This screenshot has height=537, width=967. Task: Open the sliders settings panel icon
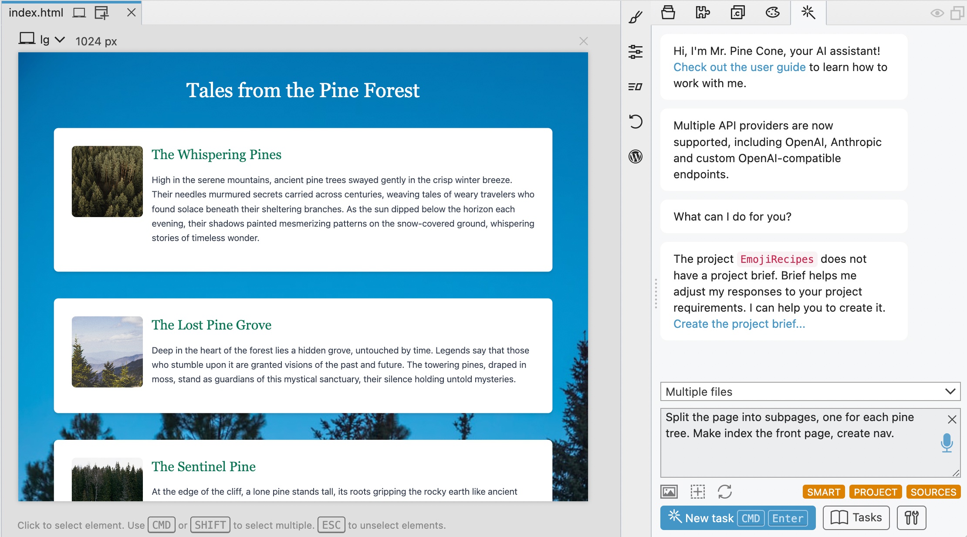(636, 52)
